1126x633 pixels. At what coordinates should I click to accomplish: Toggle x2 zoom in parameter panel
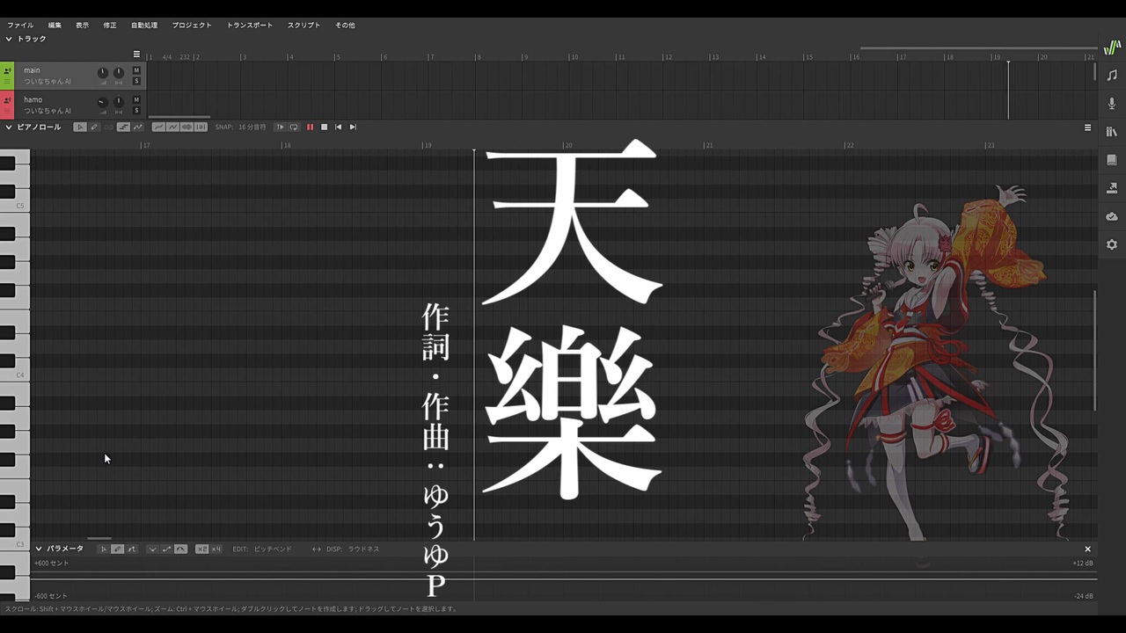coord(201,549)
